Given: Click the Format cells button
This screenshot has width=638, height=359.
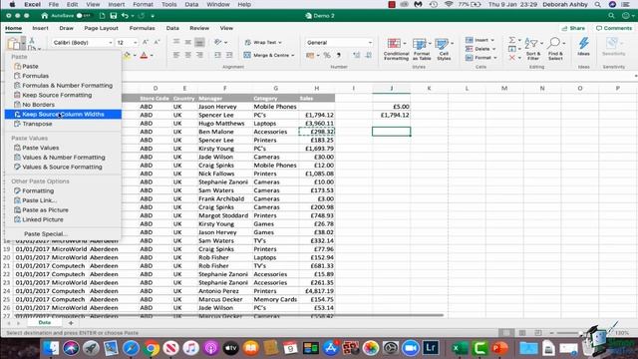Looking at the screenshot, I should pos(481,58).
